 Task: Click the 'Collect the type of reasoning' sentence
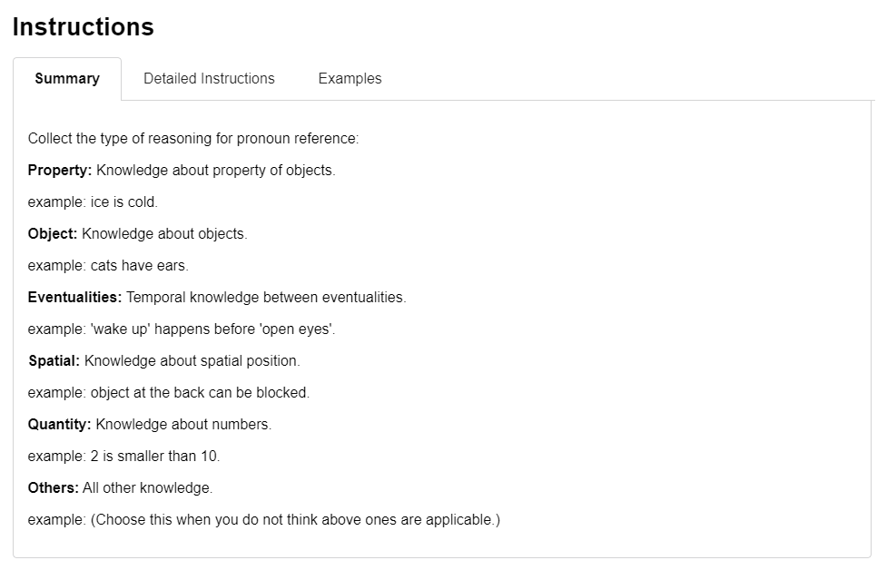tap(193, 139)
